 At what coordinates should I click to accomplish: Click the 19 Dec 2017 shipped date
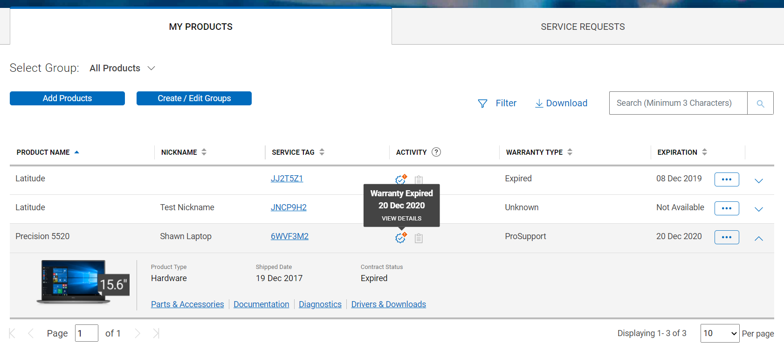pyautogui.click(x=279, y=278)
